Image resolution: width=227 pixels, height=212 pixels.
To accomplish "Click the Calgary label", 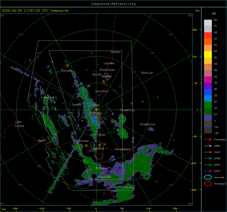I will (98, 148).
